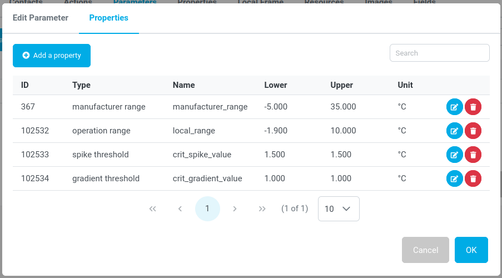This screenshot has height=278, width=502.
Task: Open the rows per page dropdown
Action: [339, 209]
